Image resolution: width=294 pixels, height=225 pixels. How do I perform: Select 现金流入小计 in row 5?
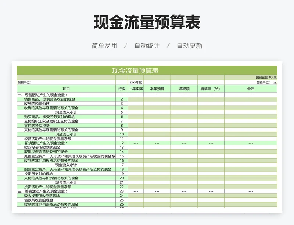(66, 112)
